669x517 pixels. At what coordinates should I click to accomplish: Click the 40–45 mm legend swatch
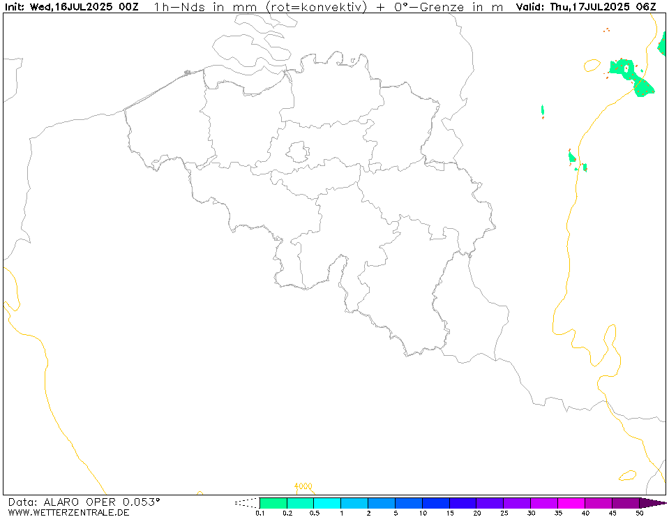(598, 503)
